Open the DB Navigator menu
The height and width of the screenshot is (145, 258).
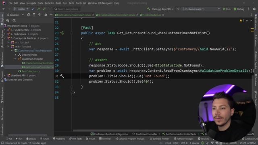pos(106,3)
